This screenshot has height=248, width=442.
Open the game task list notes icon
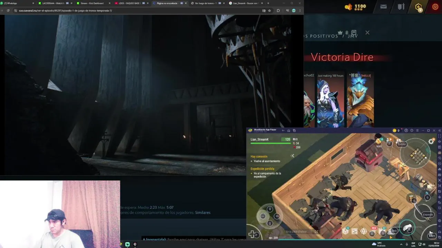point(355,231)
